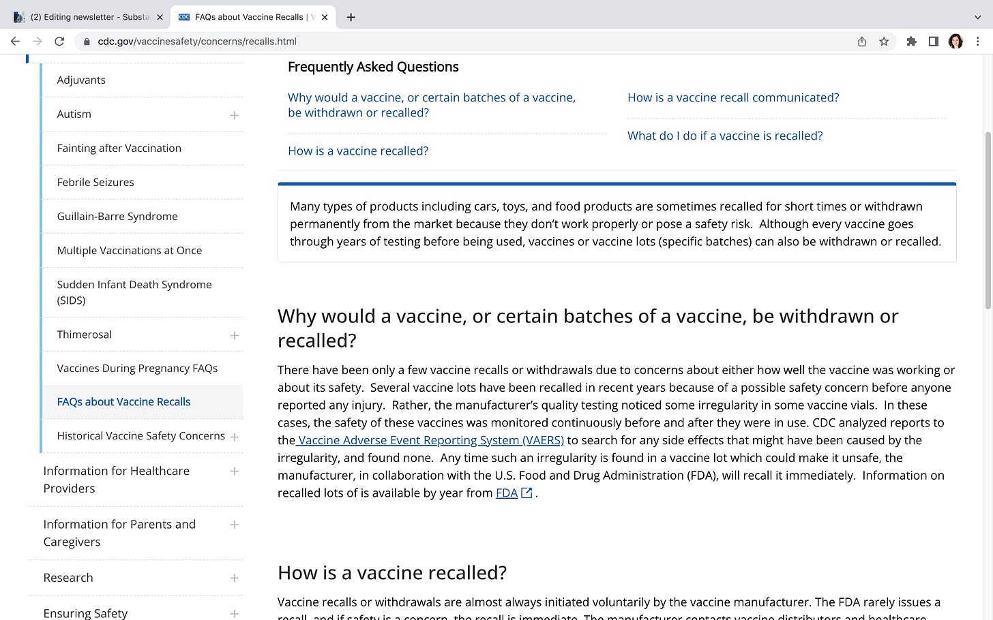Screen dimensions: 993x620
Task: Expand the Ensuring Safety sidebar section
Action: click(234, 613)
